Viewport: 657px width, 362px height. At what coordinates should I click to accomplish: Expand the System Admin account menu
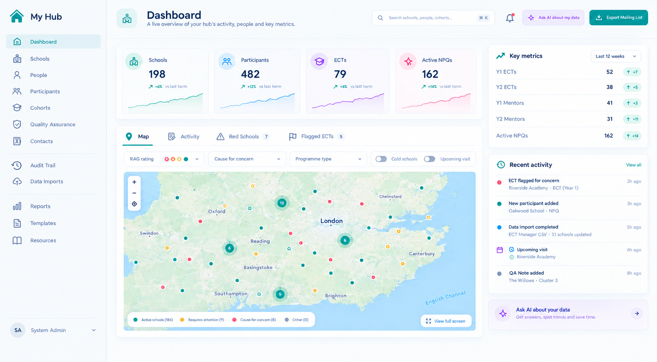pos(54,330)
